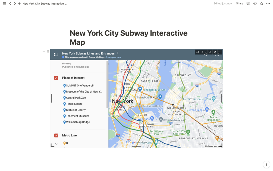273x171 pixels.
Task: Open the page comments icon in top bar
Action: (248, 4)
